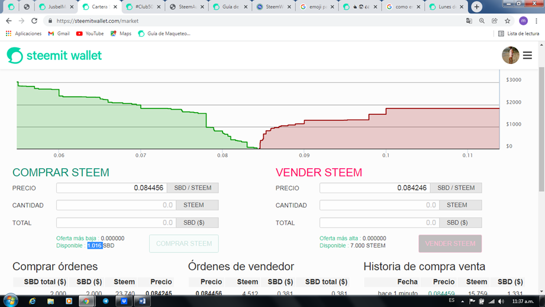The image size is (545, 307).
Task: Open a new tab with the plus button
Action: click(476, 7)
